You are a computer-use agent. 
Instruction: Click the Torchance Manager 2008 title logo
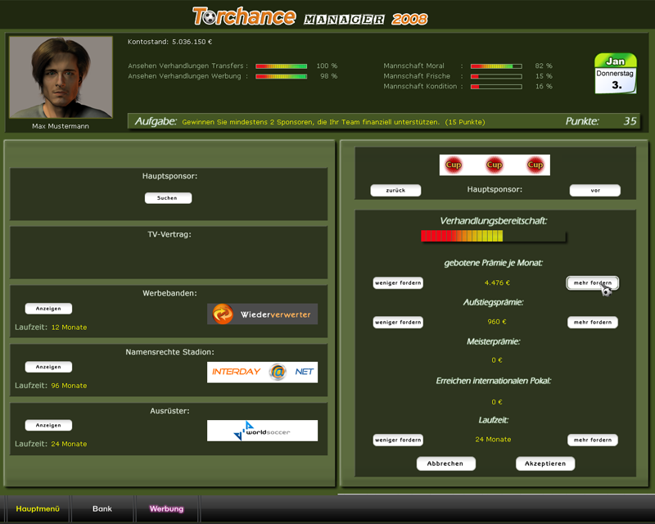click(x=309, y=16)
